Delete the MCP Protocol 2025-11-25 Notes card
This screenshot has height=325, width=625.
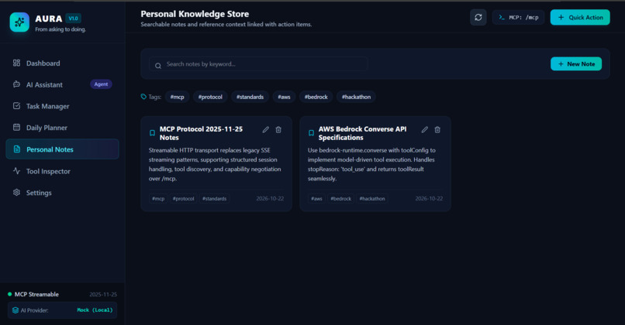point(278,130)
